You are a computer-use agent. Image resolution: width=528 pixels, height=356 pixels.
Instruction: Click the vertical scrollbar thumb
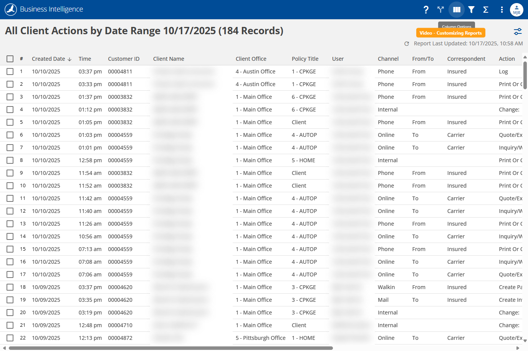(x=525, y=75)
